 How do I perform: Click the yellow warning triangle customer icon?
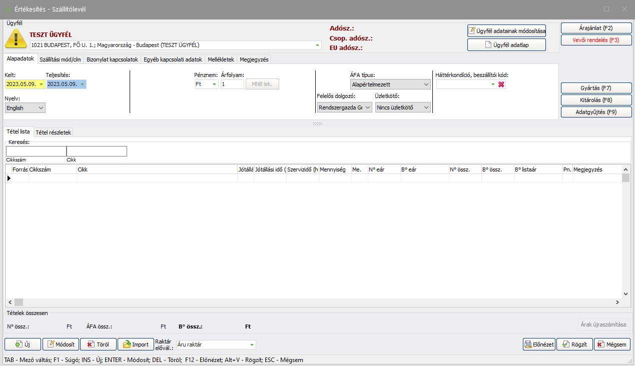16,39
